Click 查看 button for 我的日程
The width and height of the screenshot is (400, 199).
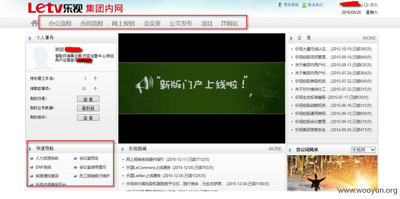pos(88,99)
